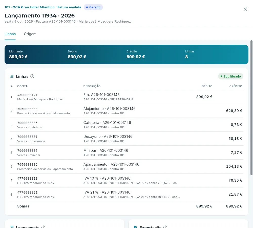Select account number 4300000191
This screenshot has width=253, height=228.
(x=27, y=95)
